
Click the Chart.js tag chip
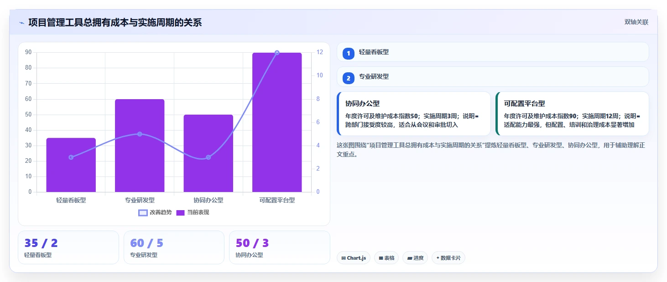[x=354, y=258]
